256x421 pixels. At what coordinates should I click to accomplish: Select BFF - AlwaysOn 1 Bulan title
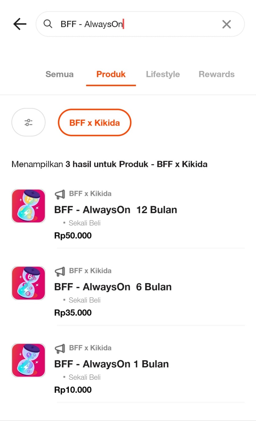pyautogui.click(x=111, y=364)
